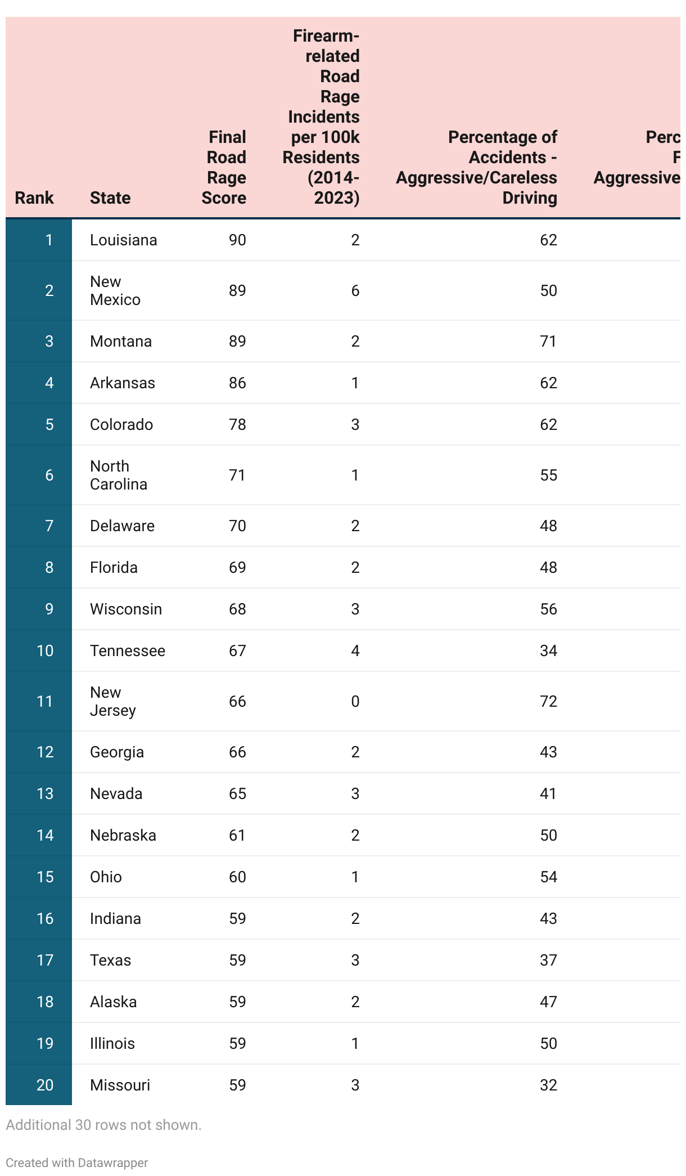686x1176 pixels.
Task: Sort by the State column header
Action: pos(110,198)
